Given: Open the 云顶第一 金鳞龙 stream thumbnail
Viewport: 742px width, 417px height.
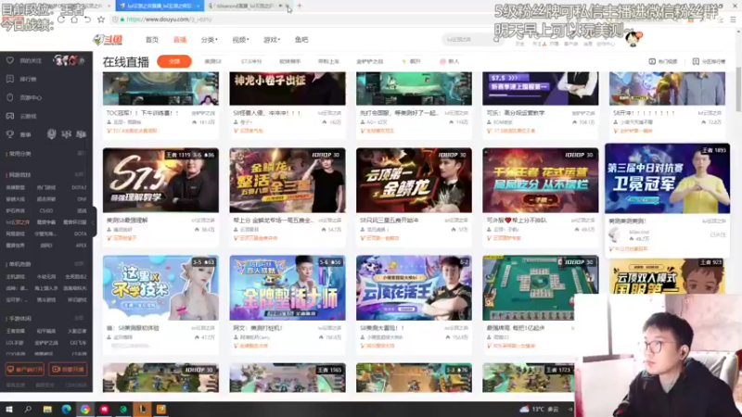Looking at the screenshot, I should coord(414,180).
